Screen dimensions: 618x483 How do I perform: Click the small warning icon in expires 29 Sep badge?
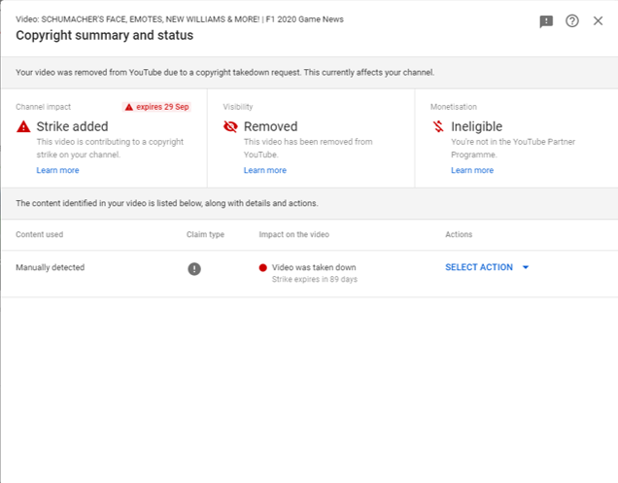click(x=129, y=107)
